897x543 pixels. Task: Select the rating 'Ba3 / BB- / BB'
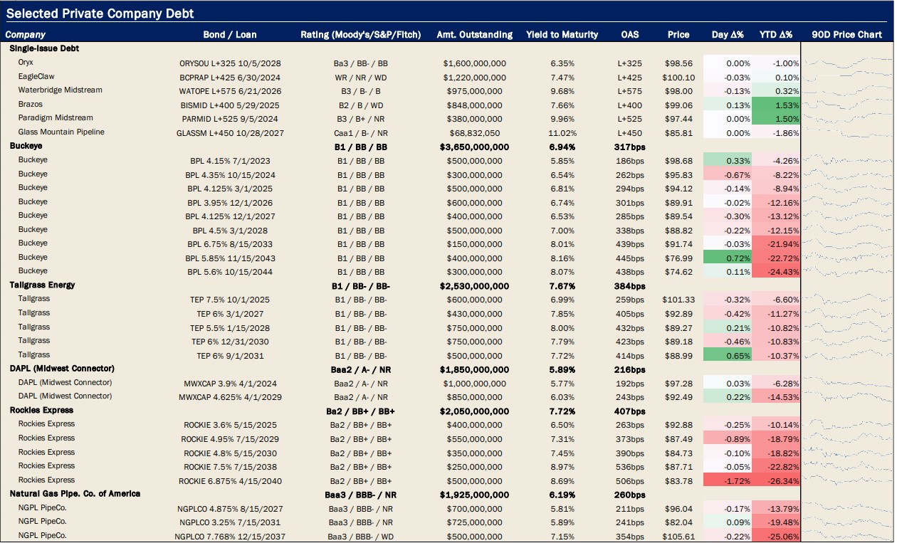pos(361,63)
